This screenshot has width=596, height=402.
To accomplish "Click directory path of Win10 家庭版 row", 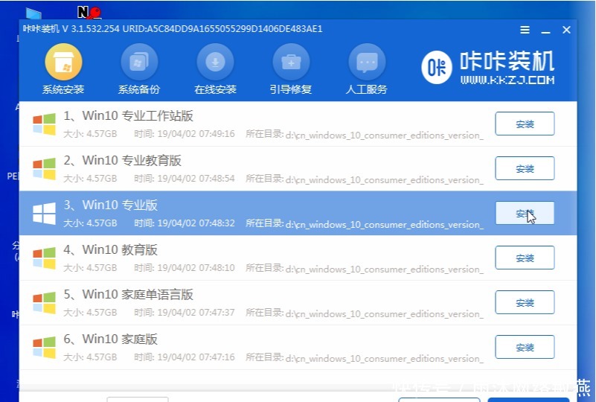I will point(385,358).
